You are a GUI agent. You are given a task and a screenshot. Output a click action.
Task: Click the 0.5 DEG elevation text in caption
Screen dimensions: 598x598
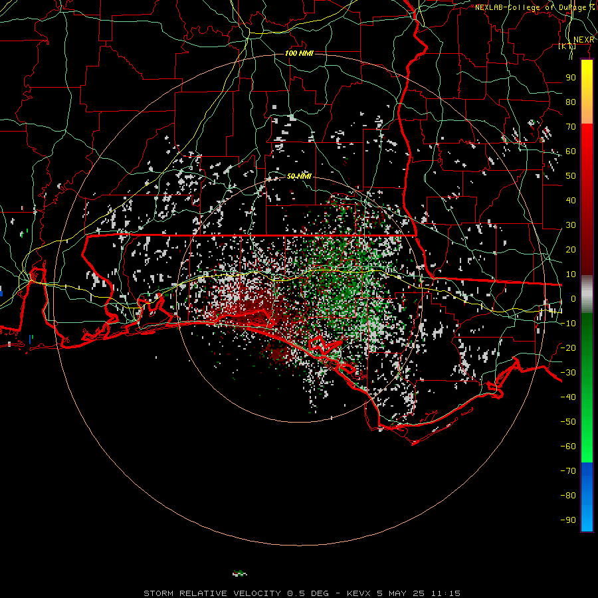[308, 593]
